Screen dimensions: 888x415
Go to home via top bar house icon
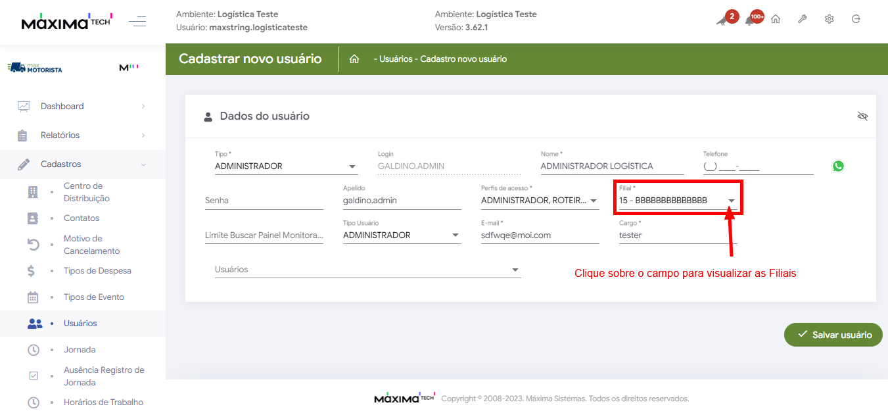[776, 19]
